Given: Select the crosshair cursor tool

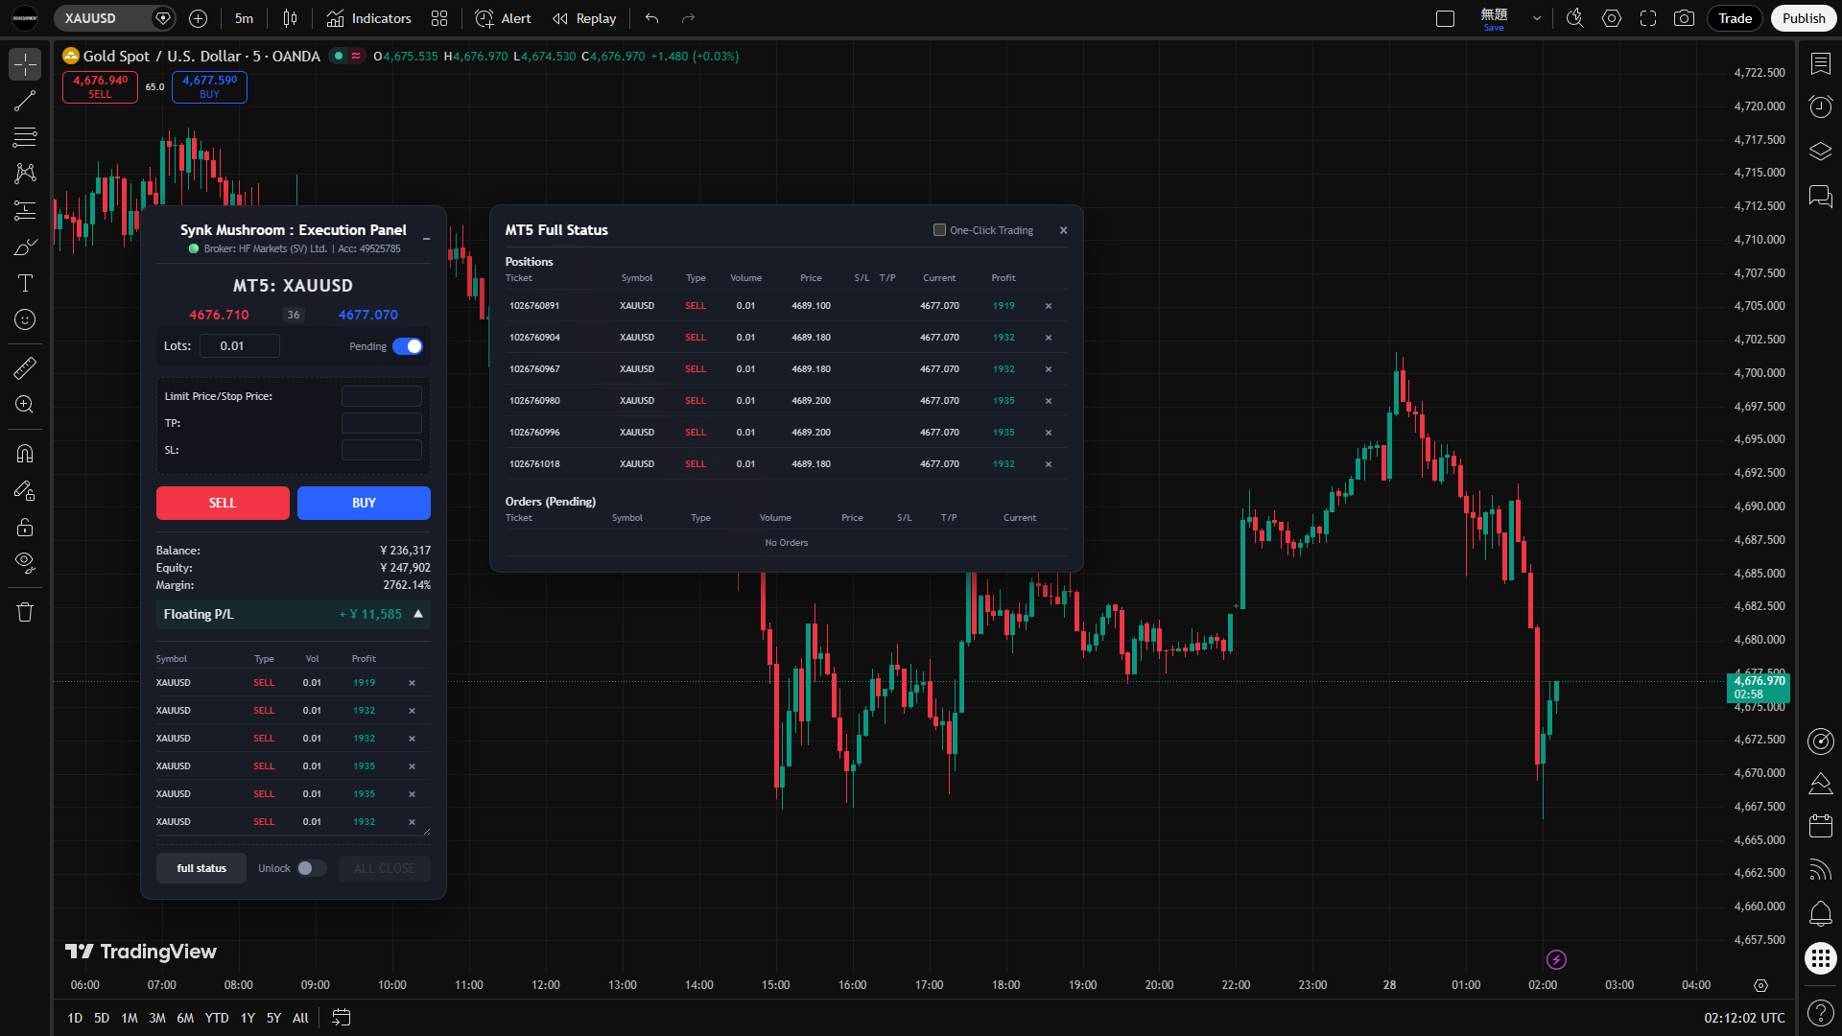Looking at the screenshot, I should [x=25, y=64].
